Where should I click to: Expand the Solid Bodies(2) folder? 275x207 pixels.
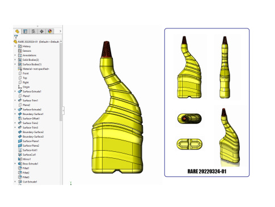click(15, 60)
